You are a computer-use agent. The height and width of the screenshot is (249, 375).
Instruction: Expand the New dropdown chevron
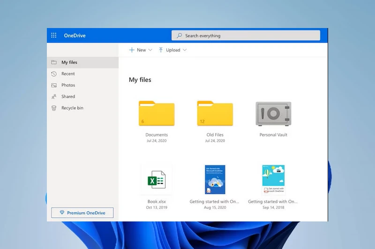150,50
